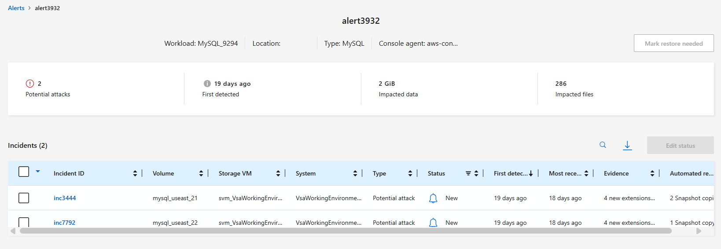Click the First detected info icon
Viewport: 721px width, 249px height.
tap(207, 84)
